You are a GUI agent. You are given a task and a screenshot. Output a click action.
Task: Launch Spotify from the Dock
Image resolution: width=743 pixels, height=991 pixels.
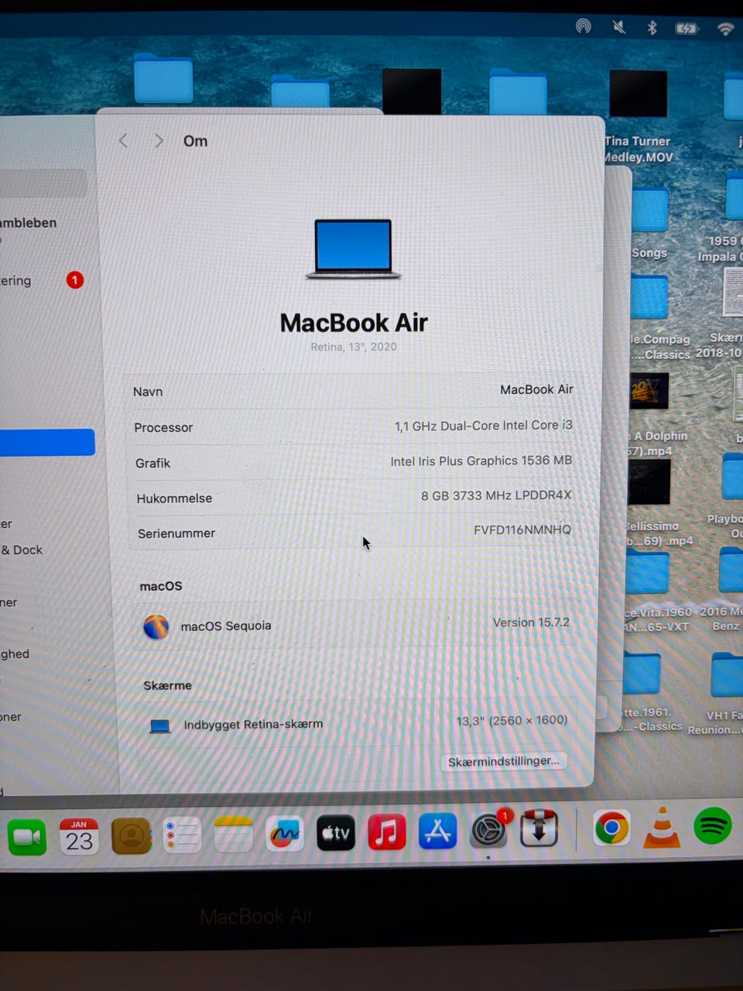[x=713, y=826]
